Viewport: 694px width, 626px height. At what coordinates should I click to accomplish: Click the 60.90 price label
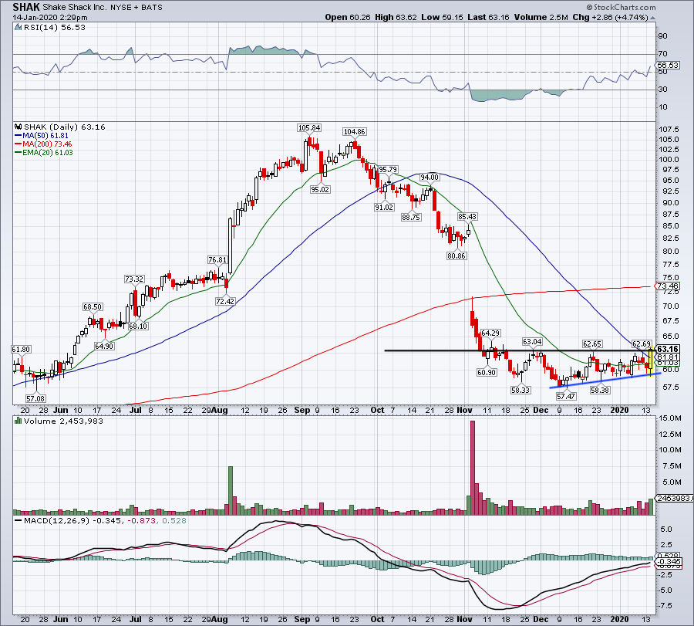[x=487, y=372]
